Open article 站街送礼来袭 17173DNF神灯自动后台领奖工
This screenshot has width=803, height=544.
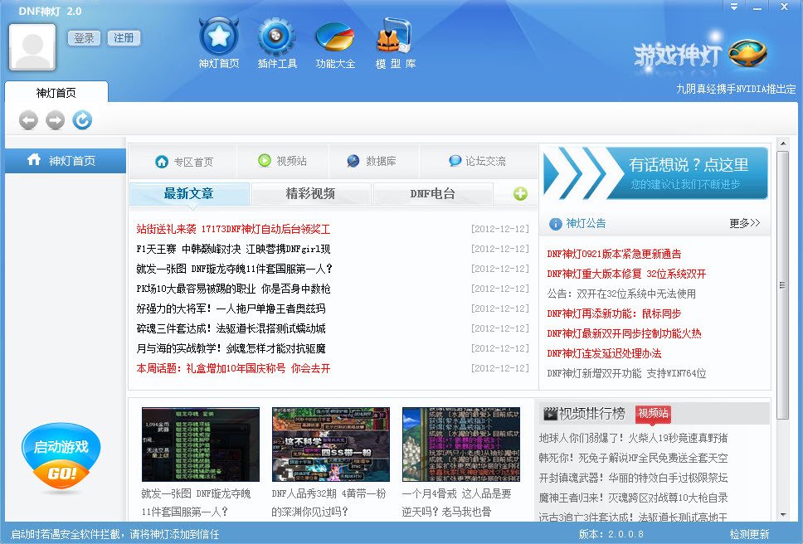click(x=233, y=229)
